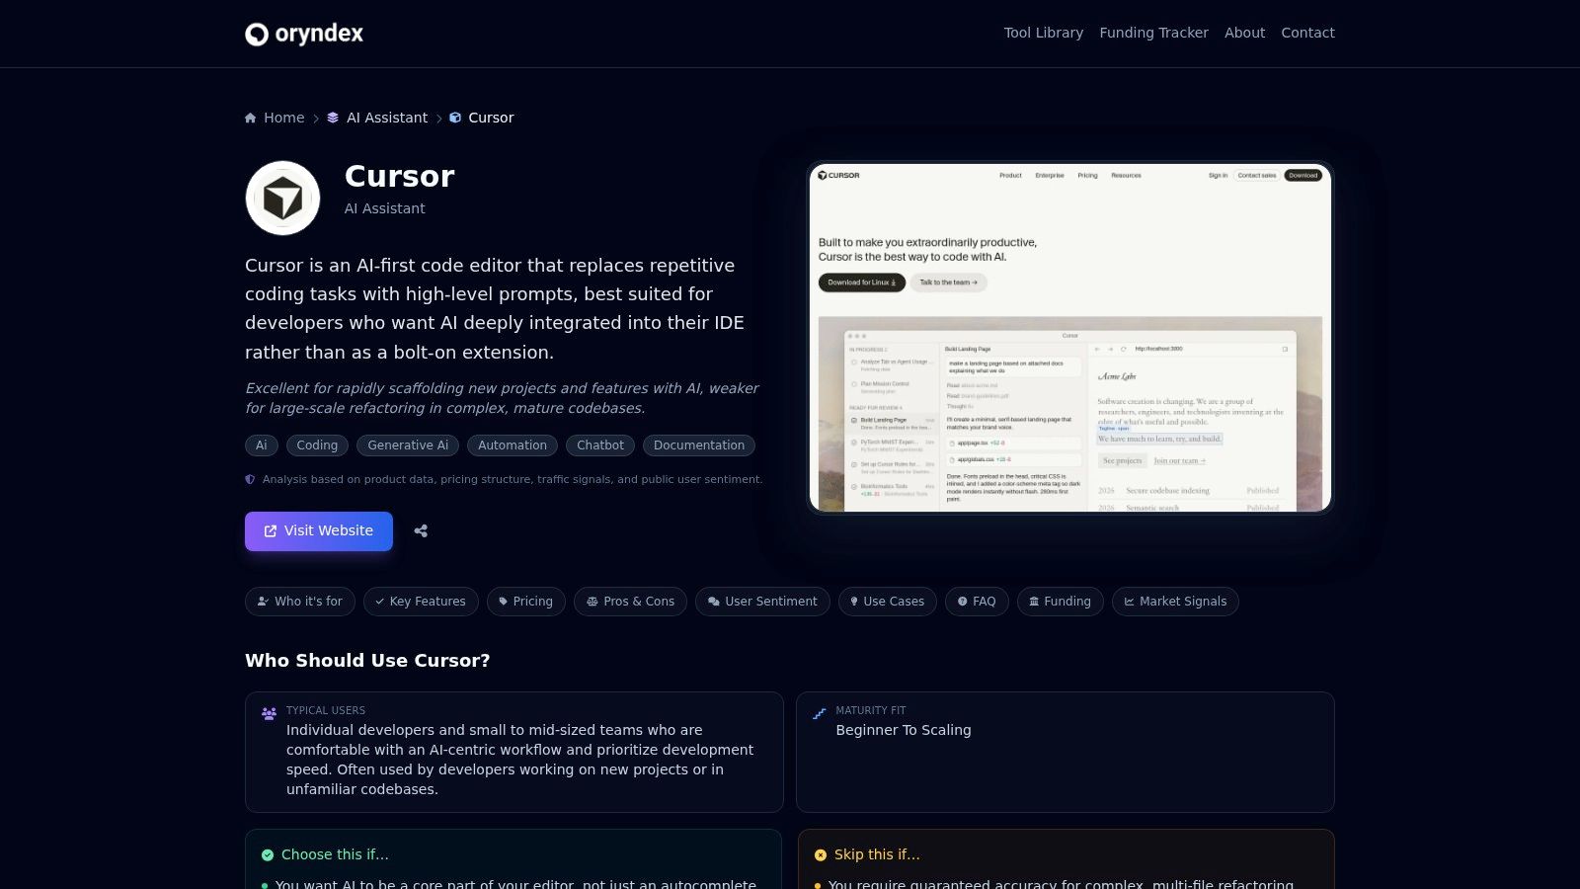Open the Funding Tracker page
1580x889 pixels.
coord(1153,33)
